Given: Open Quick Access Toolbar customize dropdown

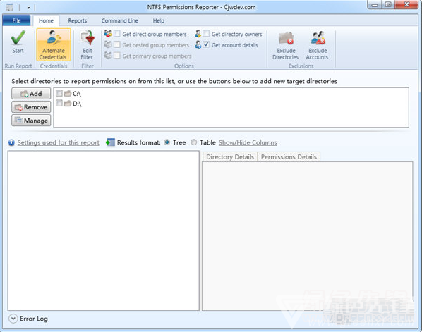Looking at the screenshot, I should click(x=28, y=8).
